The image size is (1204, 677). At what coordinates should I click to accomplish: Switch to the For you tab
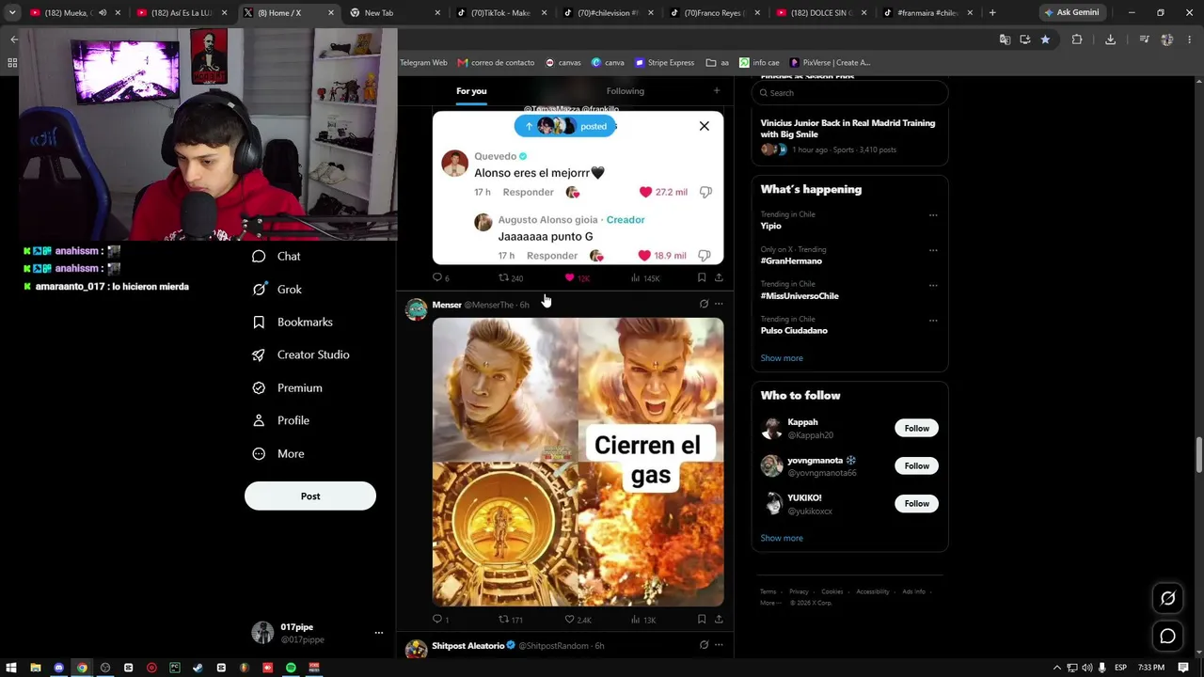click(x=471, y=91)
